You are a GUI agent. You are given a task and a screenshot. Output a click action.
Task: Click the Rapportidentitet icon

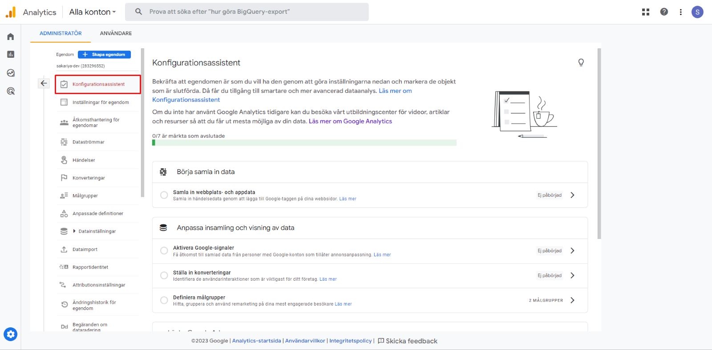64,267
